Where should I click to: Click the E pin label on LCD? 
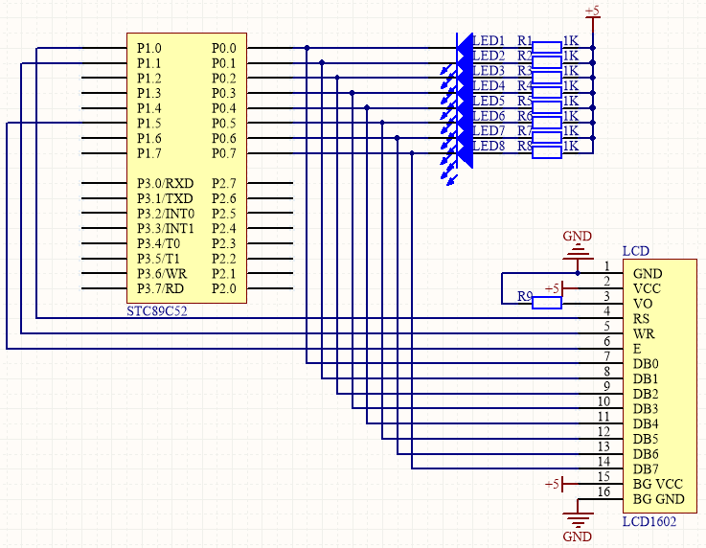point(637,349)
